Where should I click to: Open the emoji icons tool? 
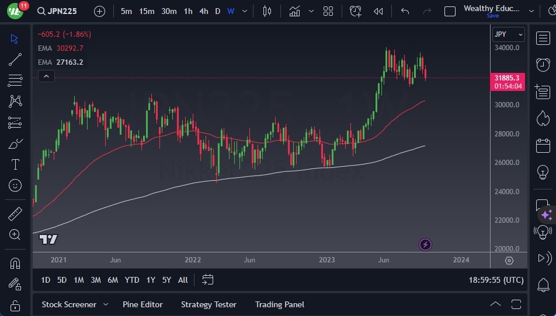click(x=15, y=185)
